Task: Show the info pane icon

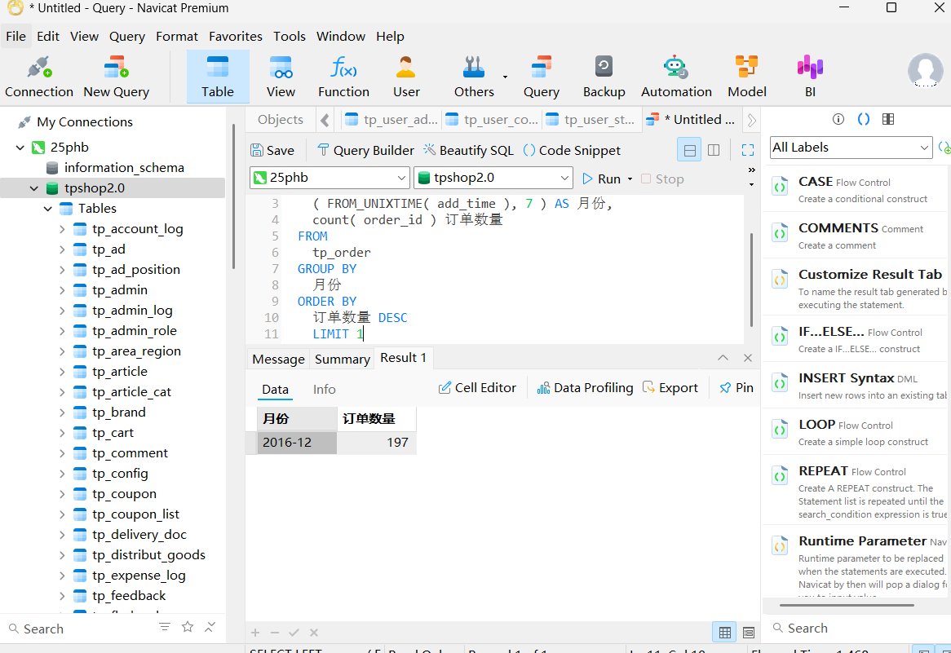Action: (x=838, y=119)
